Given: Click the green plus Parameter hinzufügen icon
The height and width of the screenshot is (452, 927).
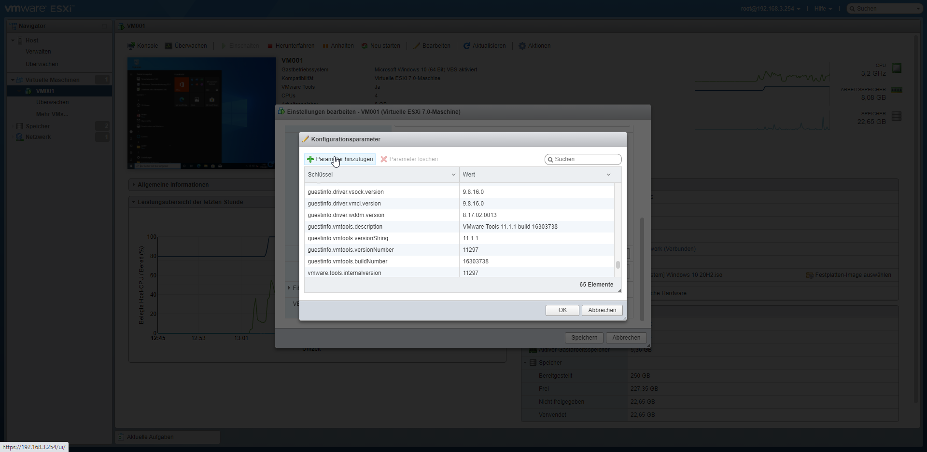Looking at the screenshot, I should pos(310,159).
